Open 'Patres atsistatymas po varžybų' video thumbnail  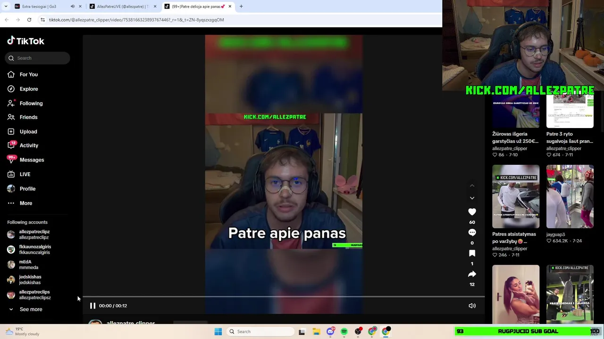pyautogui.click(x=516, y=196)
